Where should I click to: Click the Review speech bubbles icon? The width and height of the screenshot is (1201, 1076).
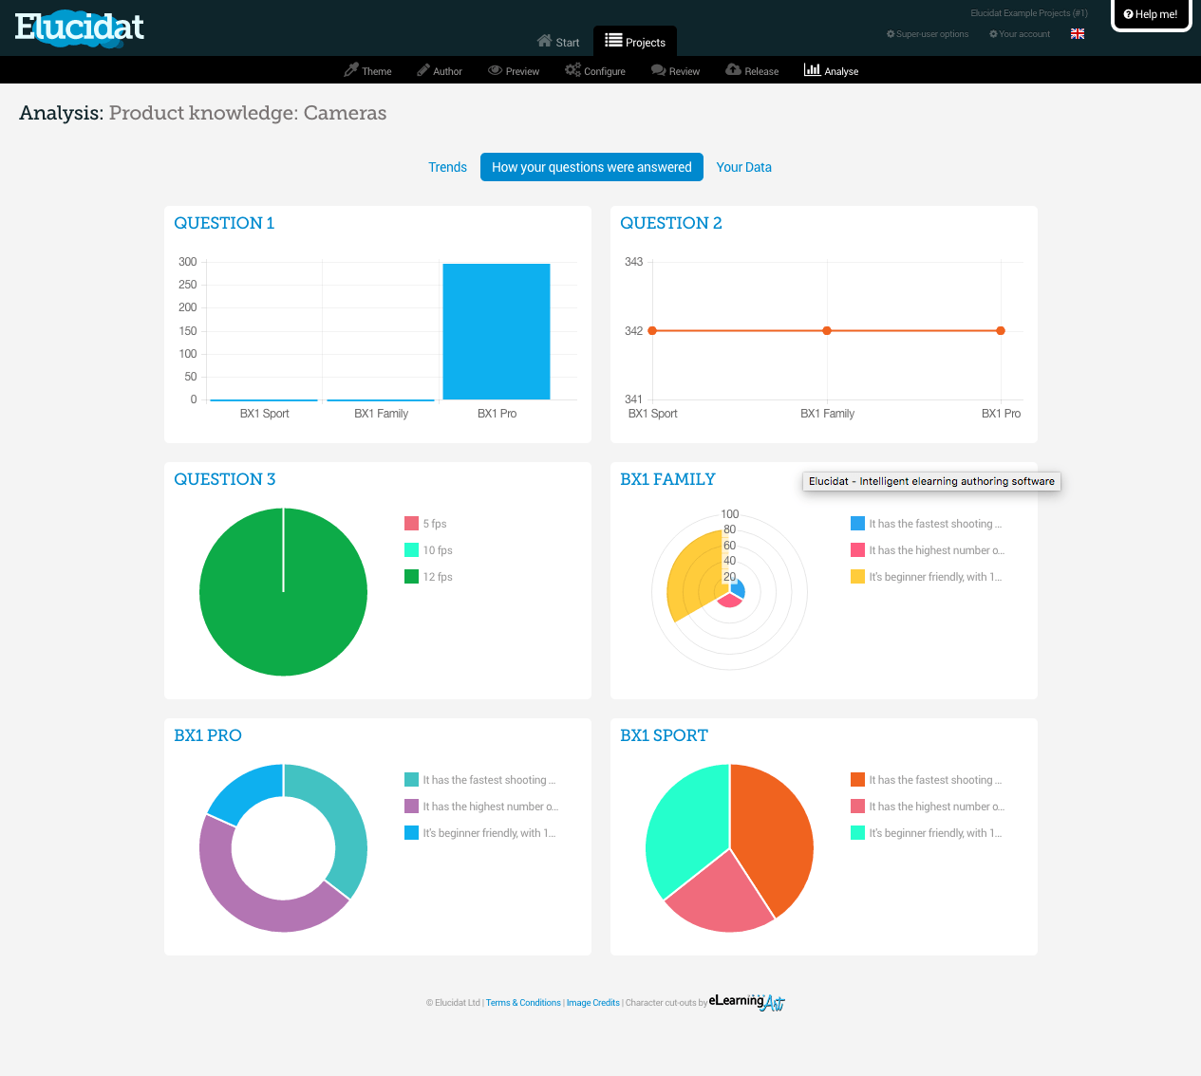658,70
